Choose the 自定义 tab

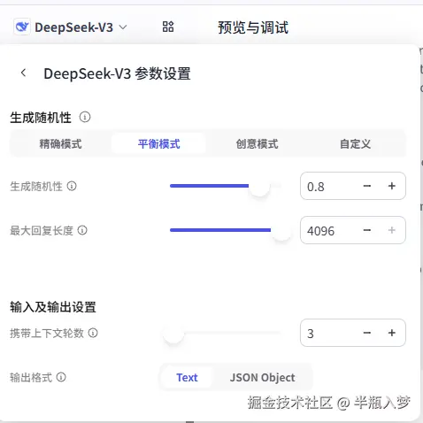point(355,144)
